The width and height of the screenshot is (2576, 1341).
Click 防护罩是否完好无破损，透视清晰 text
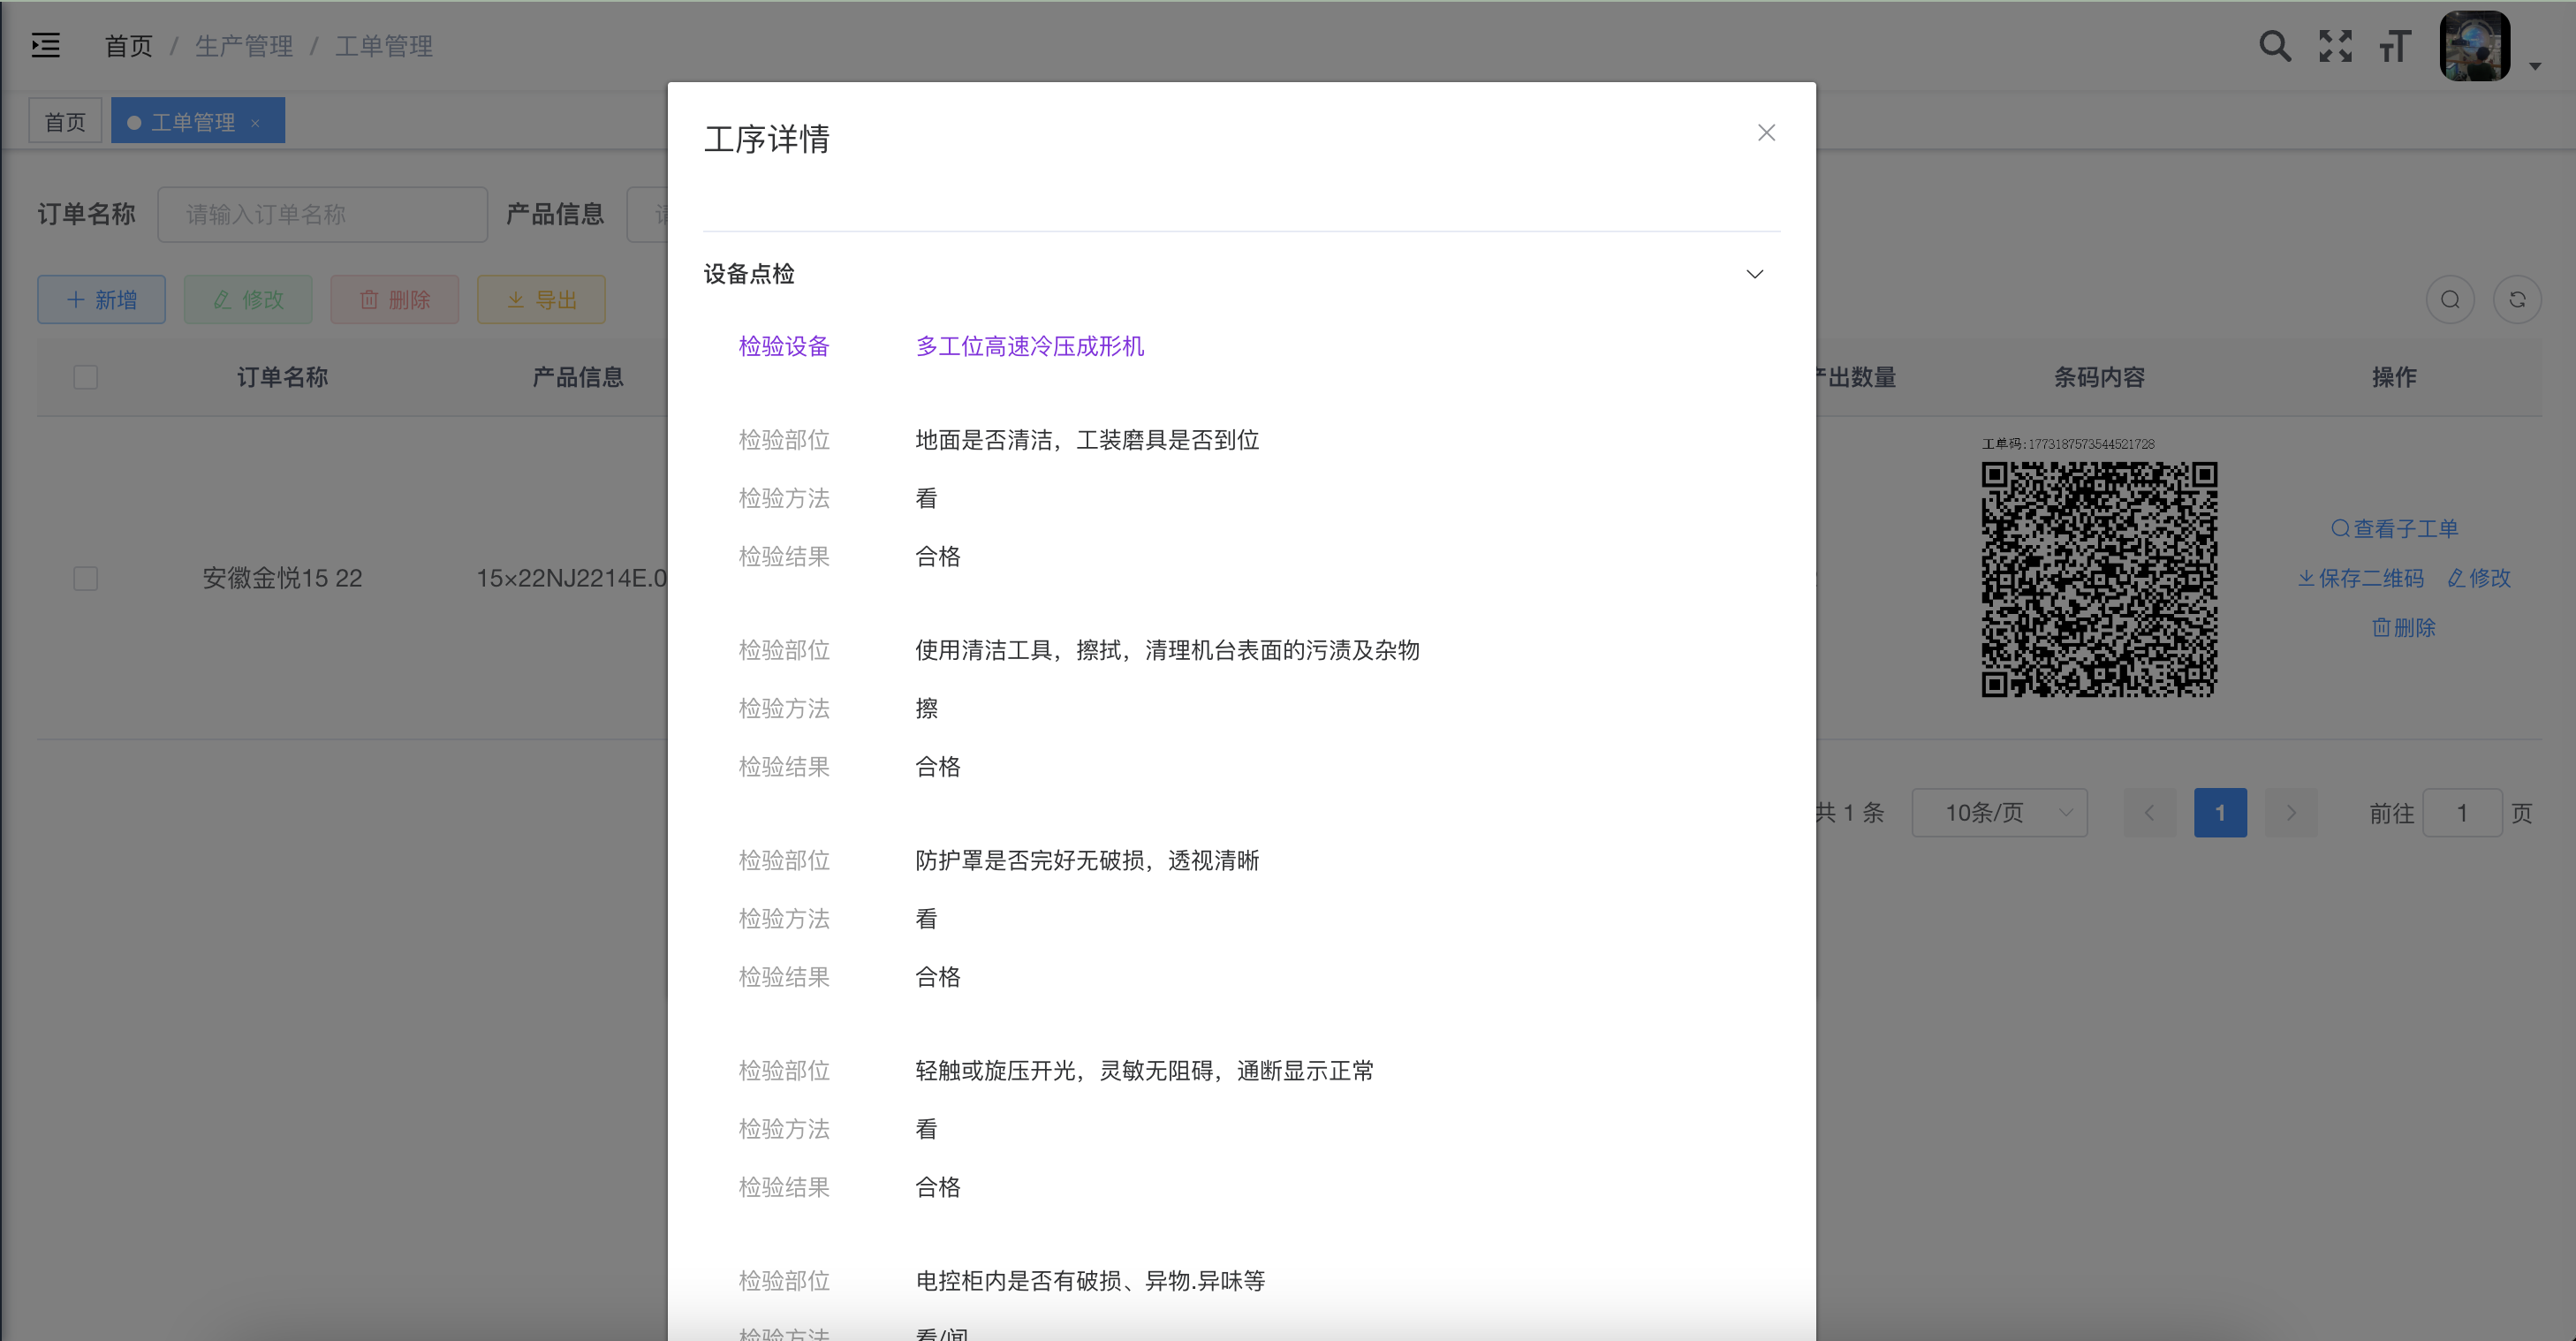click(1087, 860)
